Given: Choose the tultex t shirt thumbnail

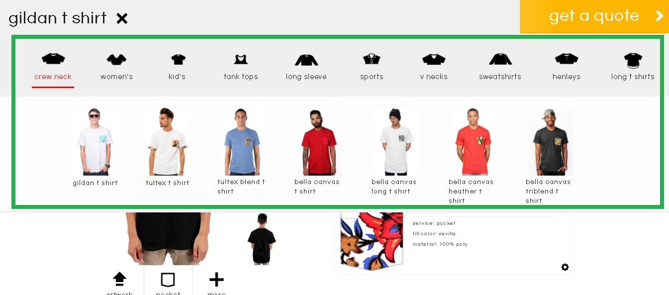Looking at the screenshot, I should (x=168, y=141).
